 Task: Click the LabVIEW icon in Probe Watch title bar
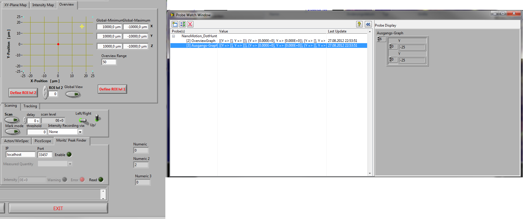tap(172, 15)
